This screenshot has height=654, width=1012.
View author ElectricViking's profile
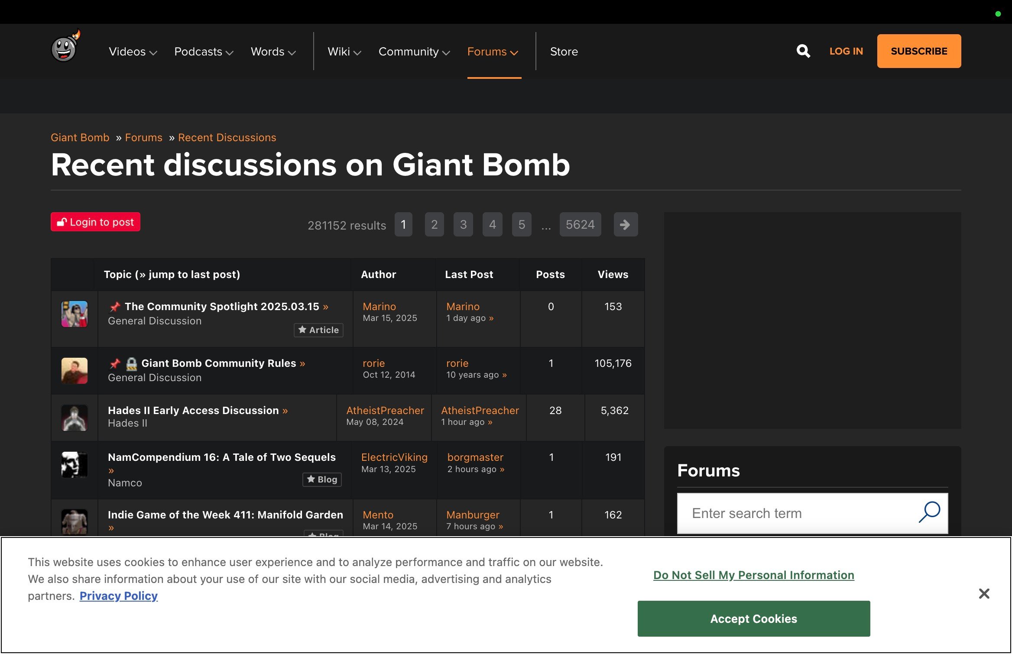[x=394, y=457]
